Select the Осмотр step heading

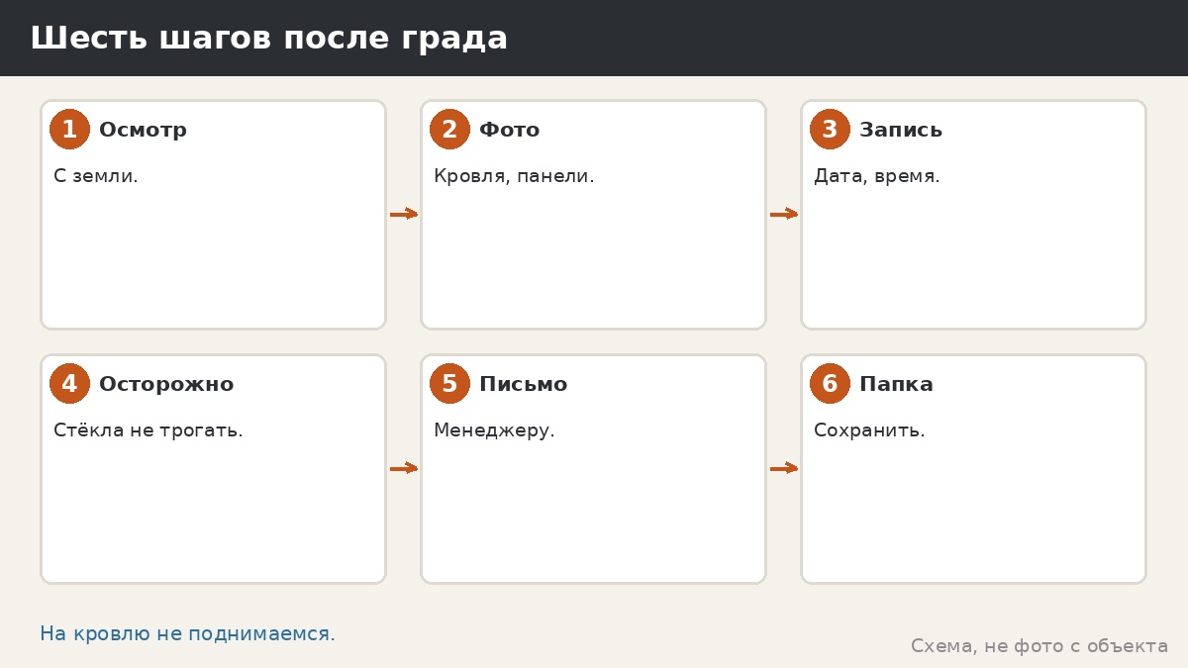point(143,130)
